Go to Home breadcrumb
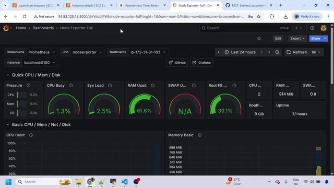 point(21,28)
